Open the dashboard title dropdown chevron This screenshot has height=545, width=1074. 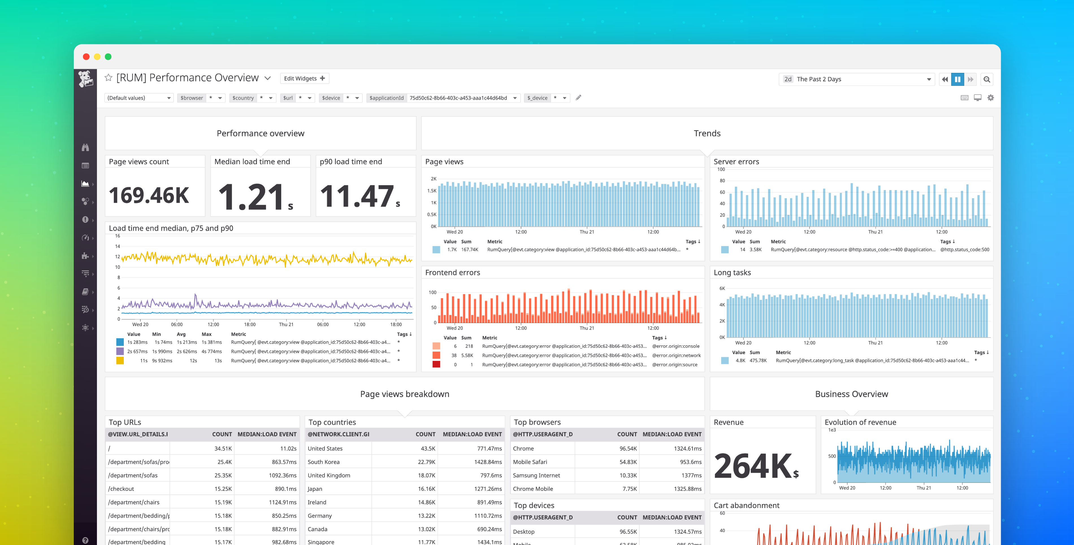click(x=267, y=78)
